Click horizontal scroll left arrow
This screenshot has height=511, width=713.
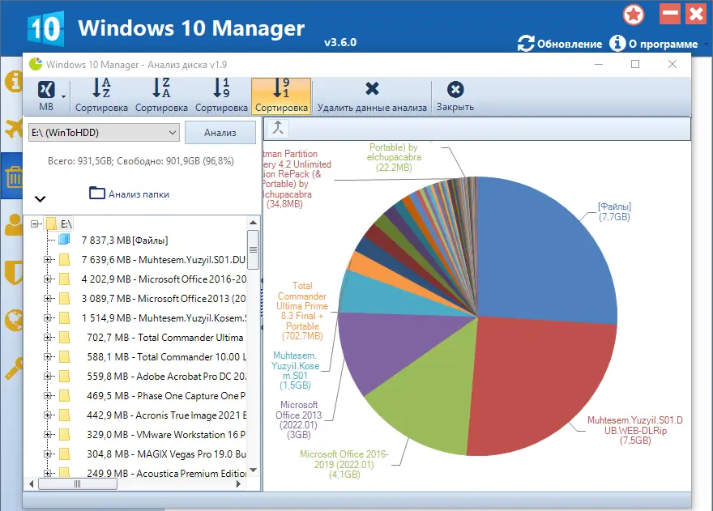[32, 484]
